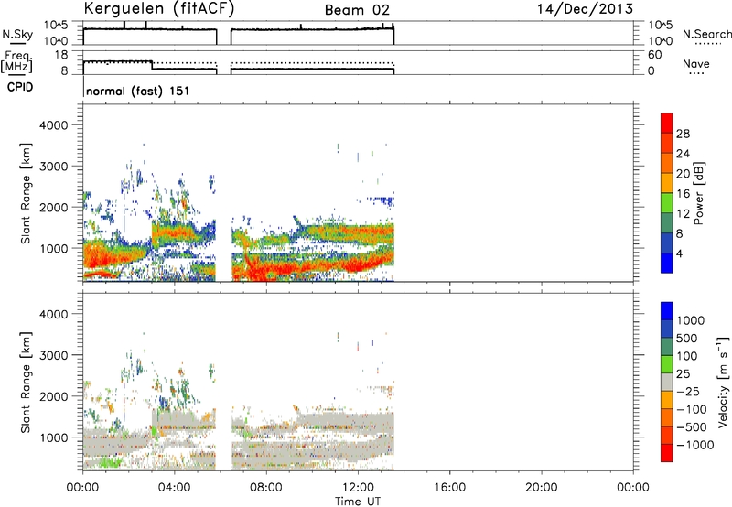The image size is (732, 507).
Task: Click the '12:00' time axis label
Action: pyautogui.click(x=358, y=488)
